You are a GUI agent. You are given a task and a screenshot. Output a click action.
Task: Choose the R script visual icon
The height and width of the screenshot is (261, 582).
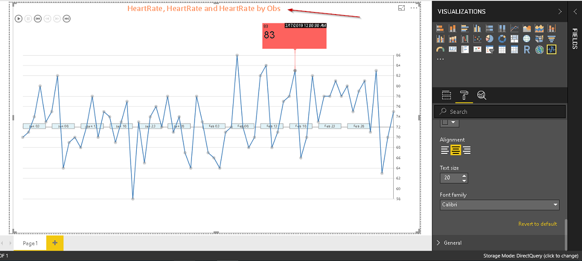click(527, 50)
